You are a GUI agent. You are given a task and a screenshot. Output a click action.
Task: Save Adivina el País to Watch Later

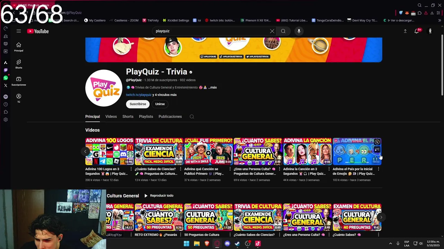[377, 142]
